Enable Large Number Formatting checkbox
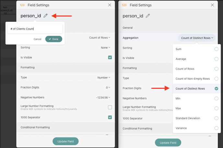The image size is (223, 148). coord(110,107)
